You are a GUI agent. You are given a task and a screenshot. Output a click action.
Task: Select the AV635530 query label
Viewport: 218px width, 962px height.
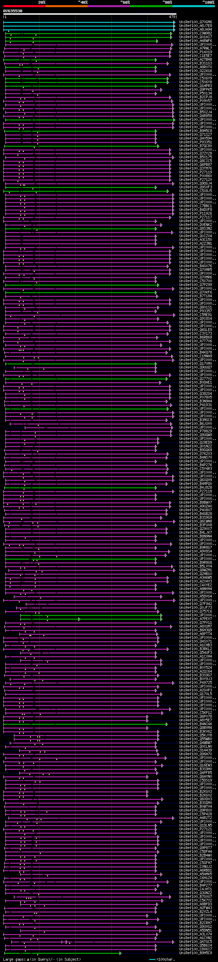click(13, 11)
